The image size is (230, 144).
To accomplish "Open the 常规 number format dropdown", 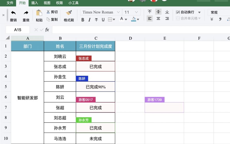I will 218,12.
